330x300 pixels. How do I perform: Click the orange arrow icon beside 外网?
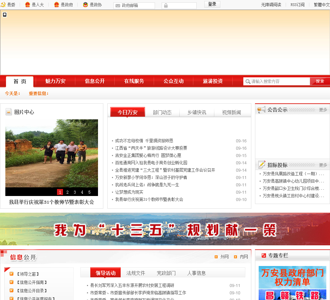coord(216,257)
